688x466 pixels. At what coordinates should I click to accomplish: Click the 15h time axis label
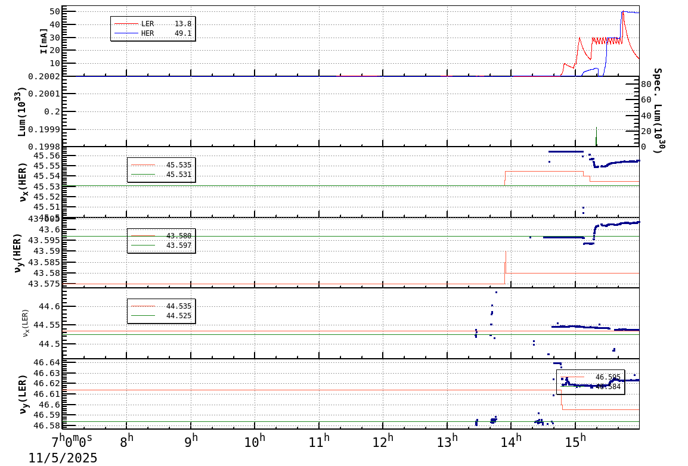point(576,442)
